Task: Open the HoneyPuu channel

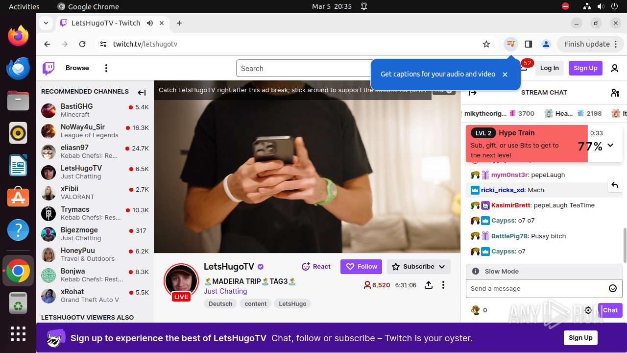Action: 95,254
